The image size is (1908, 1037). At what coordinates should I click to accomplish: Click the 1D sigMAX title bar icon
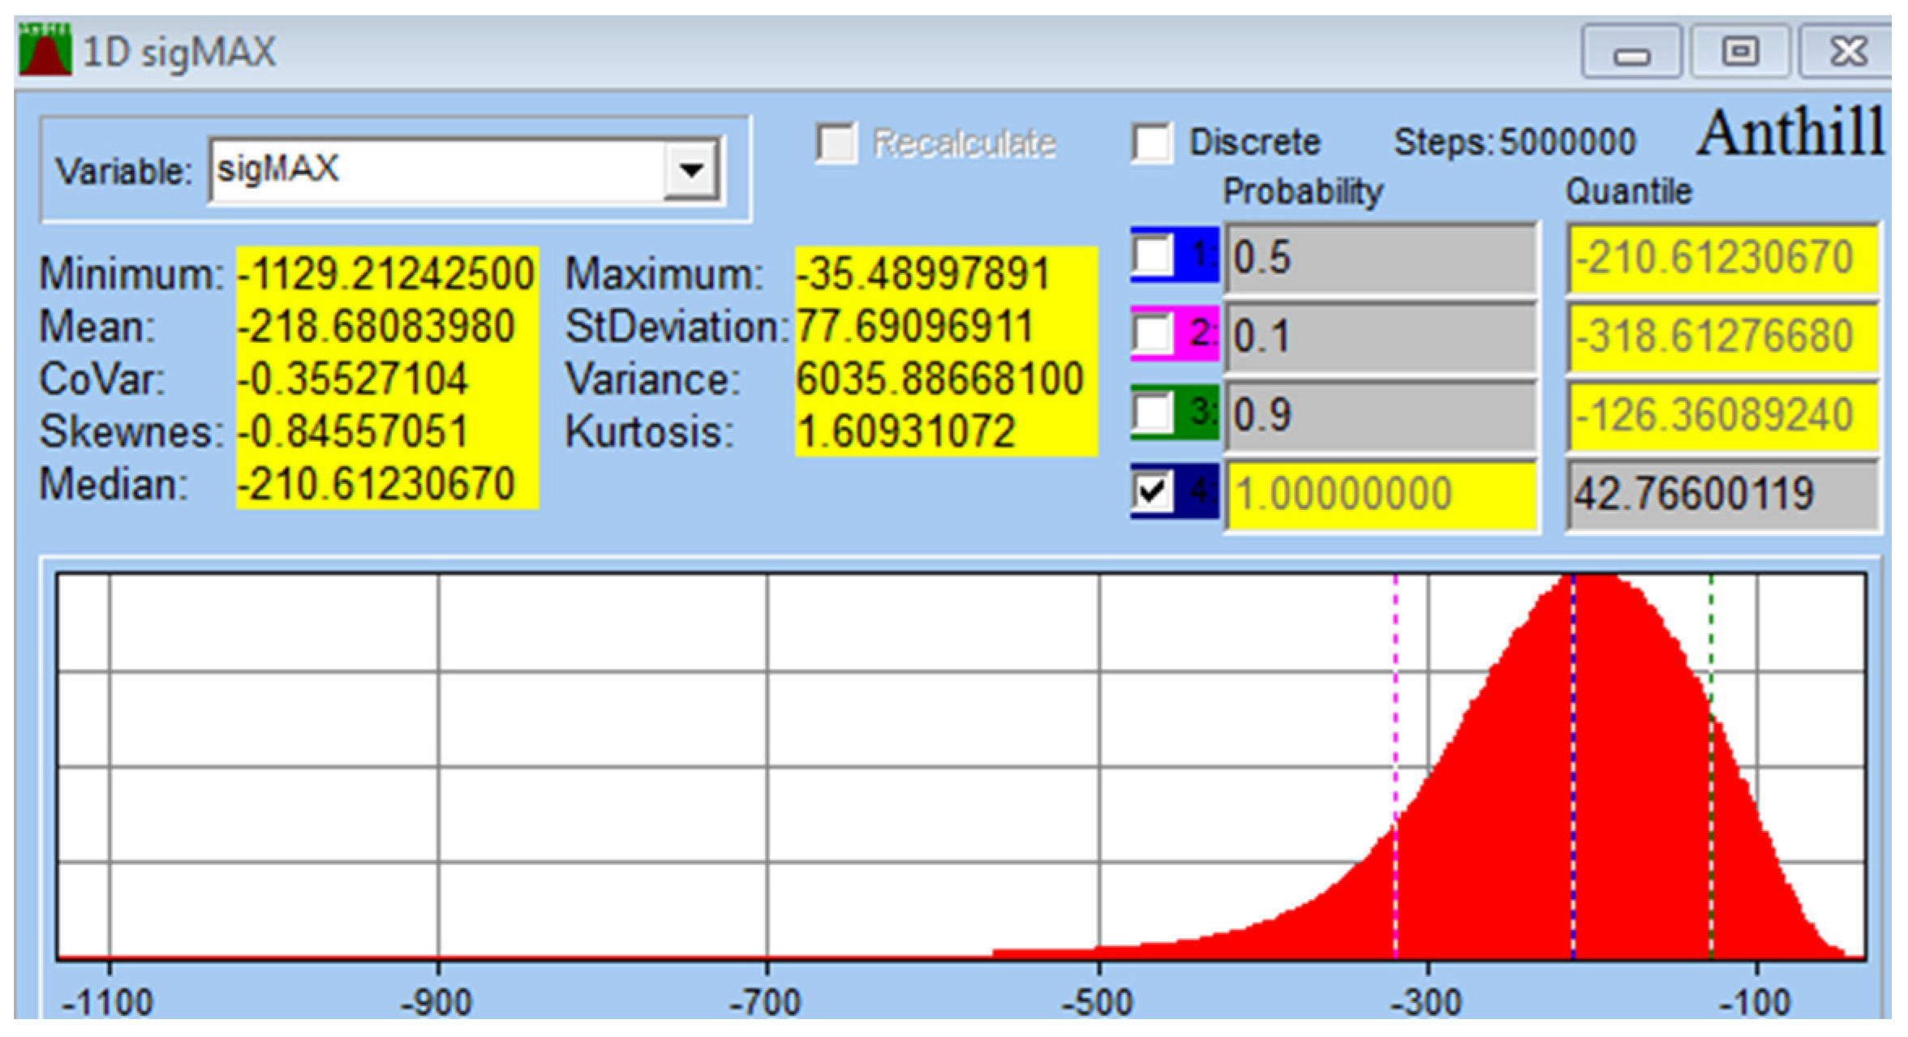(45, 50)
